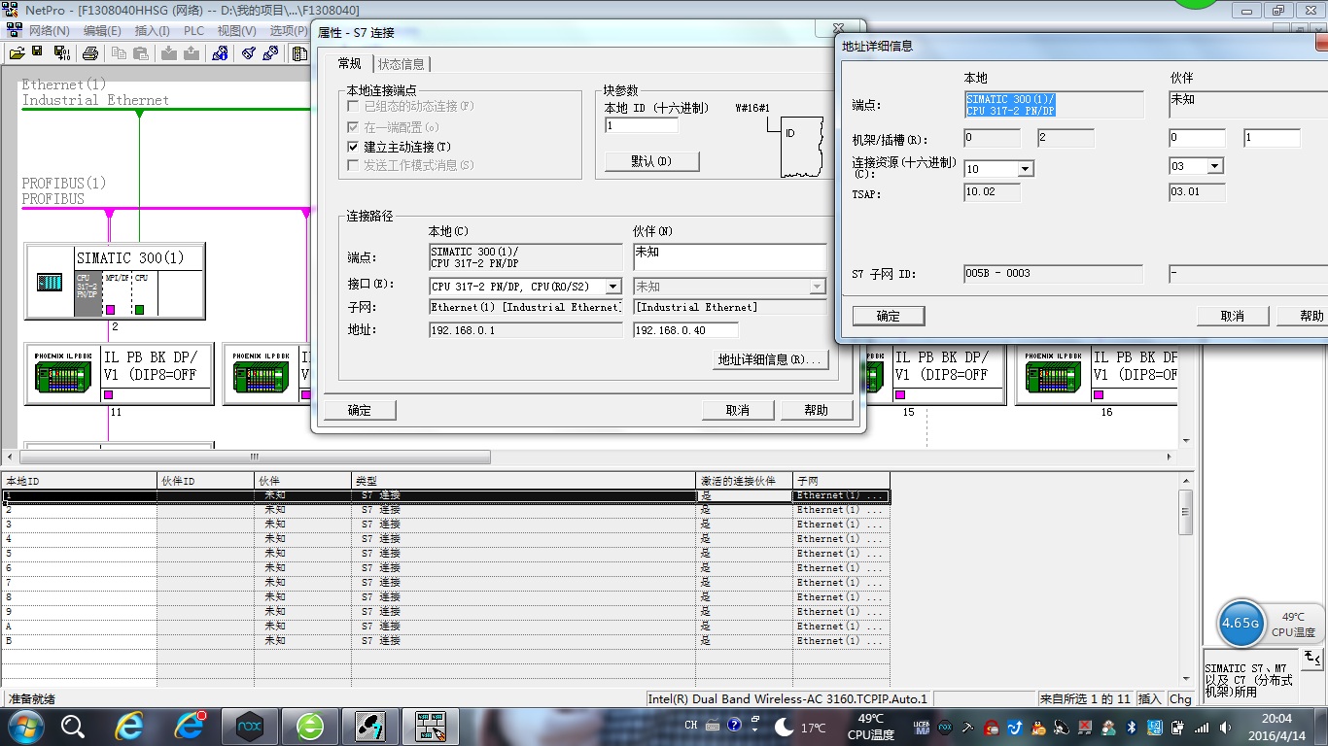Click 确定 in the address details dialog
Image resolution: width=1328 pixels, height=746 pixels.
tap(889, 316)
